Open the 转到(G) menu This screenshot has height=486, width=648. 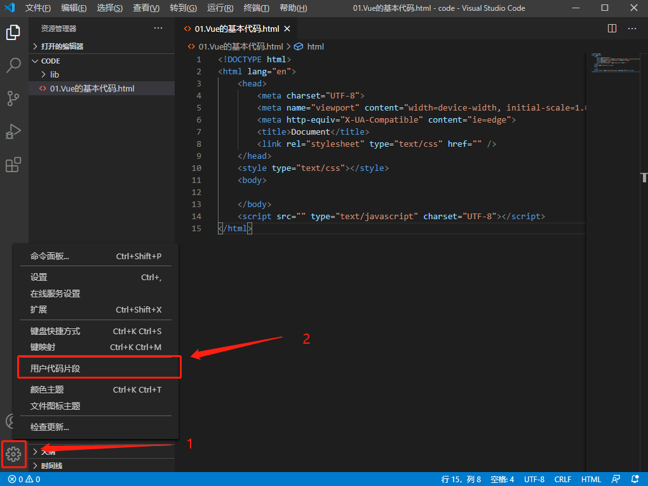pyautogui.click(x=183, y=8)
